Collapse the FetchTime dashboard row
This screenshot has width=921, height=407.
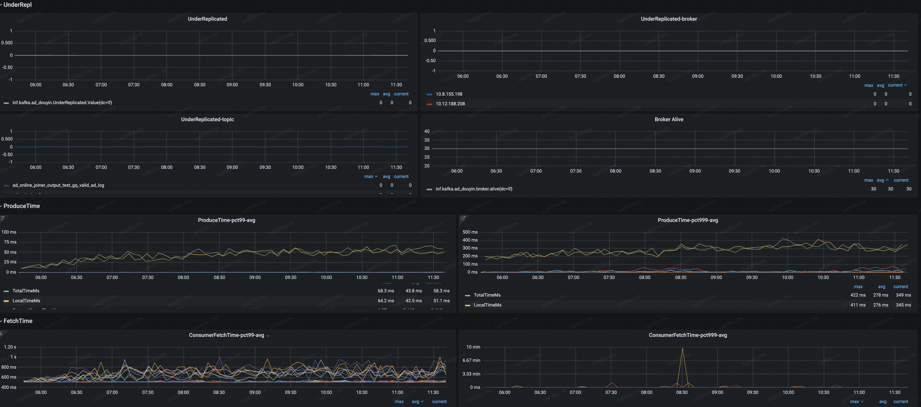[18, 321]
